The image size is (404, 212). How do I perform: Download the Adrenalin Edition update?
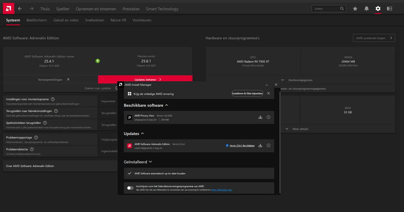pos(260,146)
